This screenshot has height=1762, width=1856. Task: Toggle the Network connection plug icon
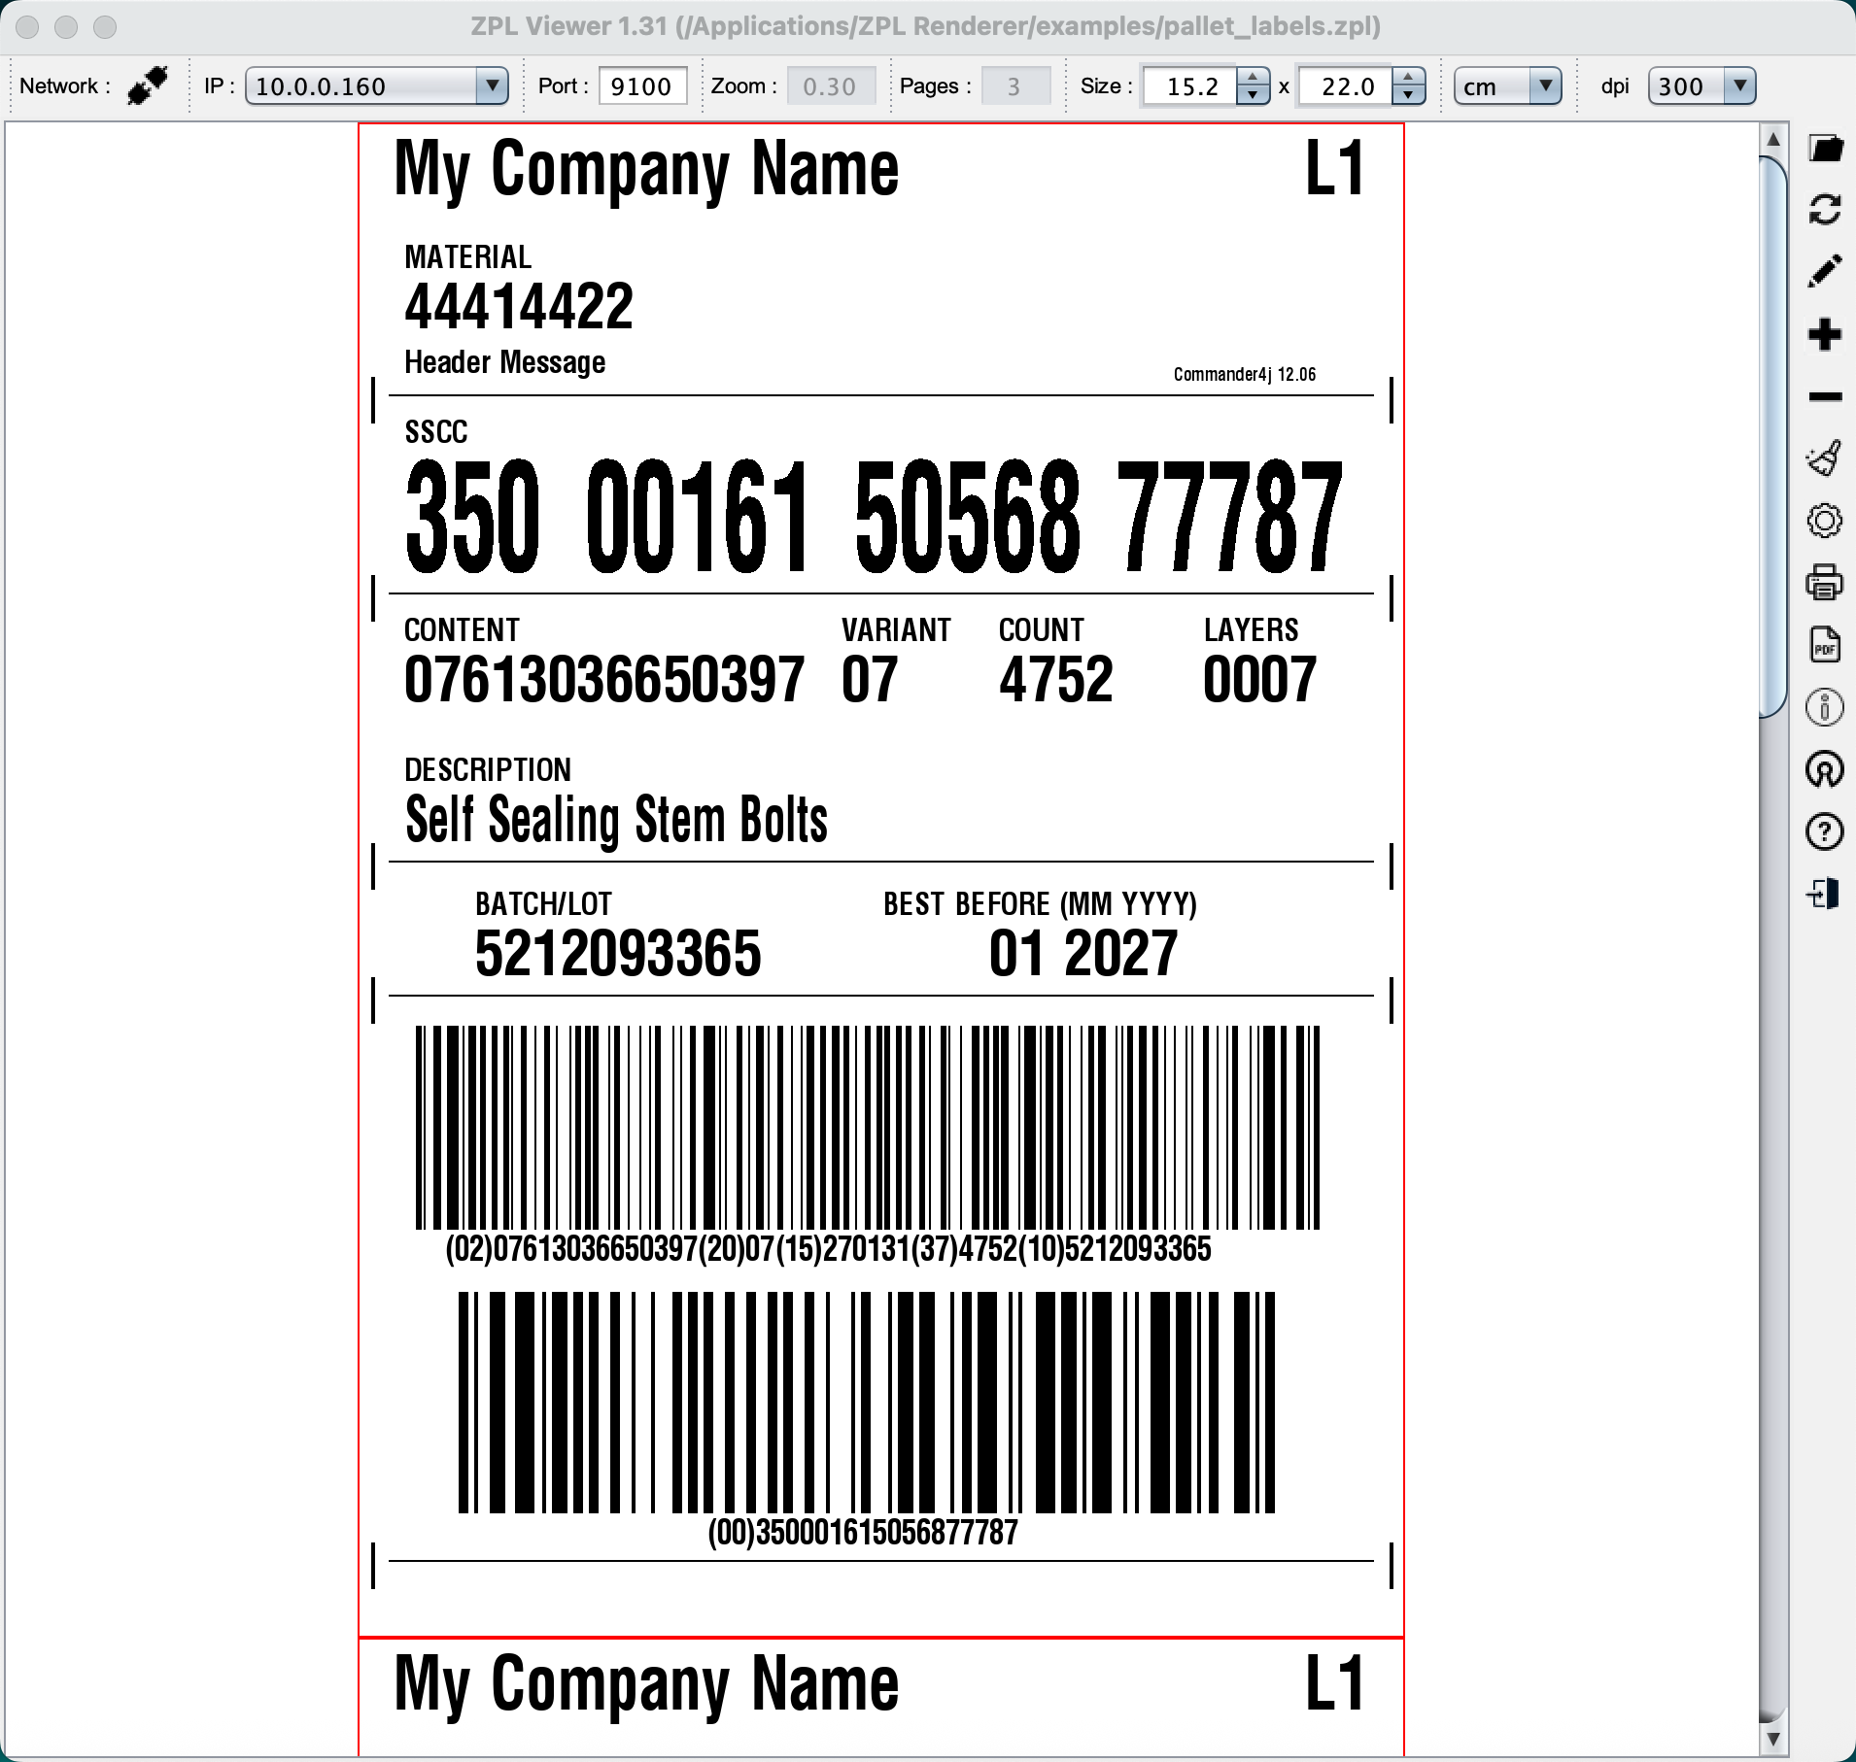tap(148, 85)
